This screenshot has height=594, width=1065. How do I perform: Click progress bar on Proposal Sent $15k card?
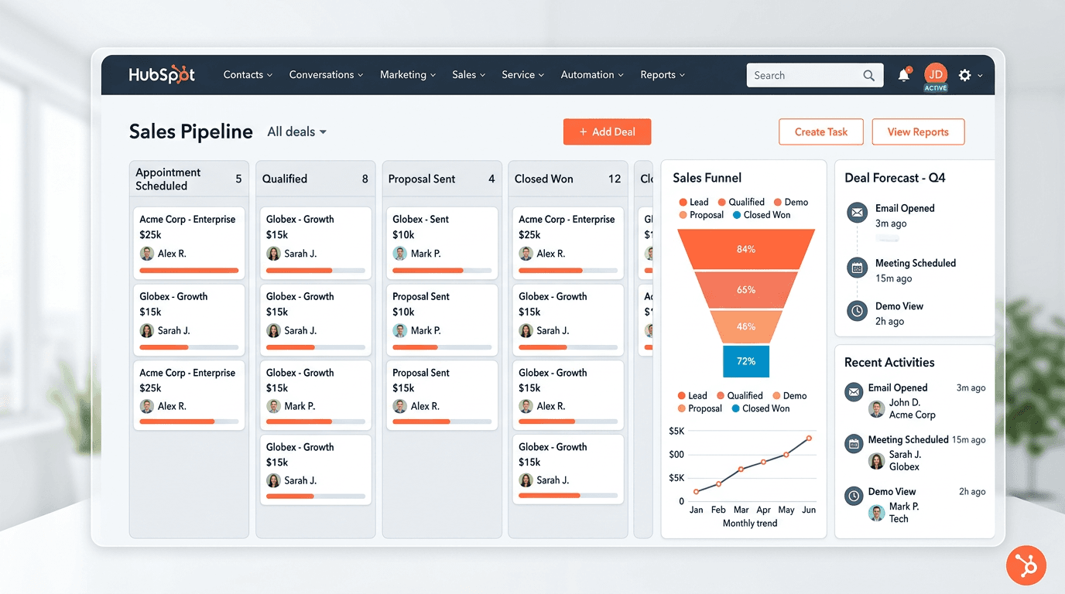coord(442,422)
